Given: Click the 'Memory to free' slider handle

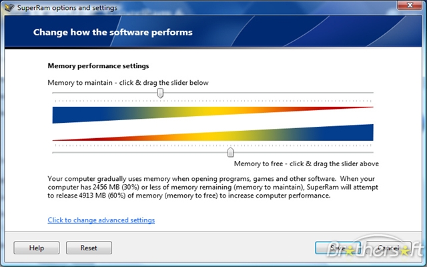Looking at the screenshot, I should point(230,152).
